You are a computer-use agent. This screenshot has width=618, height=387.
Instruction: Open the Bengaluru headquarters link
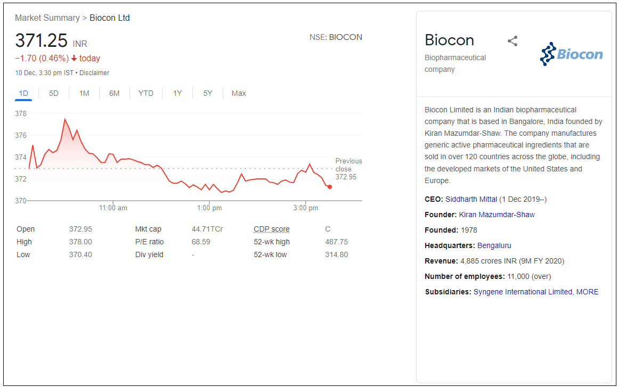pyautogui.click(x=494, y=245)
